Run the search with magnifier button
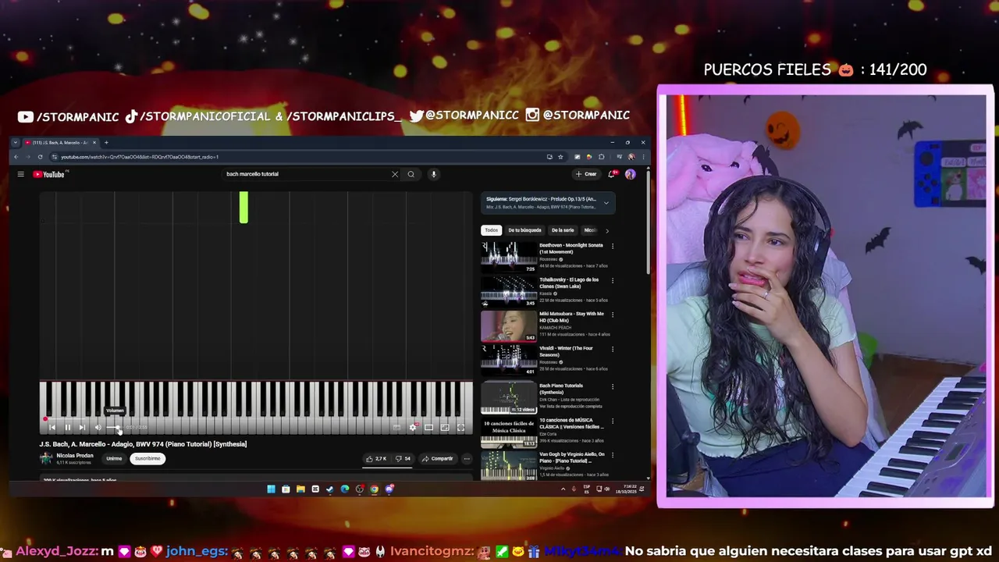This screenshot has height=562, width=999. click(x=411, y=174)
